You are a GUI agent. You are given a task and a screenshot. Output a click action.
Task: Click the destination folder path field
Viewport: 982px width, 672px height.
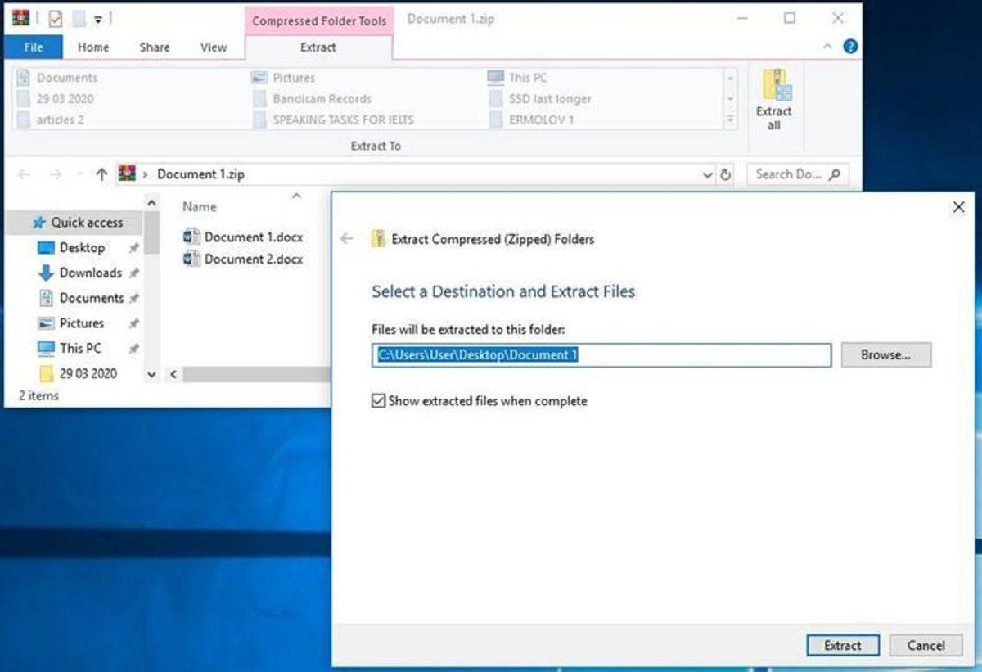[601, 355]
